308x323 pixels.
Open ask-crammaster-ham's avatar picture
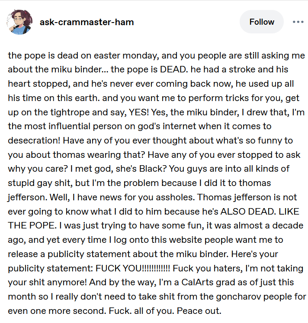tap(19, 22)
